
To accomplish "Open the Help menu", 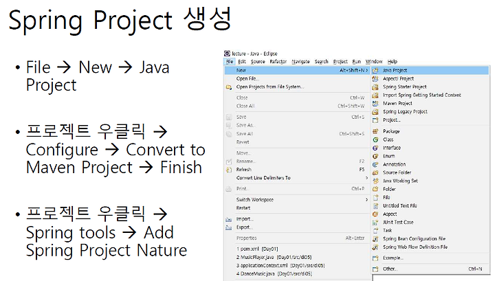I will point(392,62).
